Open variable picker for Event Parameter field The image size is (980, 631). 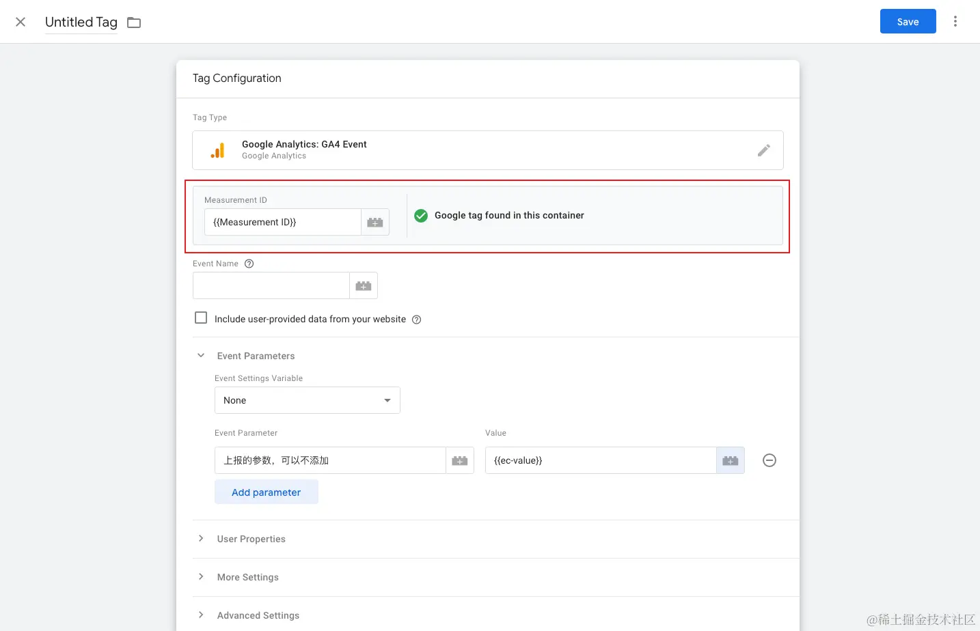click(x=460, y=460)
